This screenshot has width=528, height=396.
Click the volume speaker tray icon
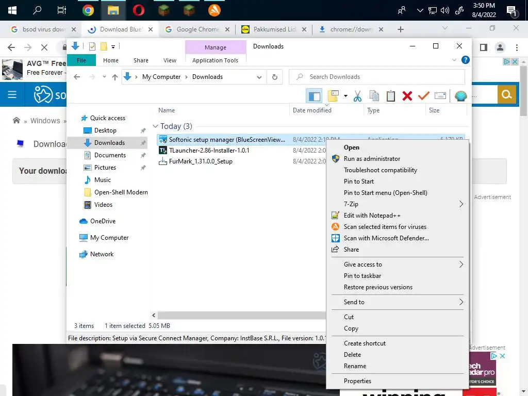[445, 10]
